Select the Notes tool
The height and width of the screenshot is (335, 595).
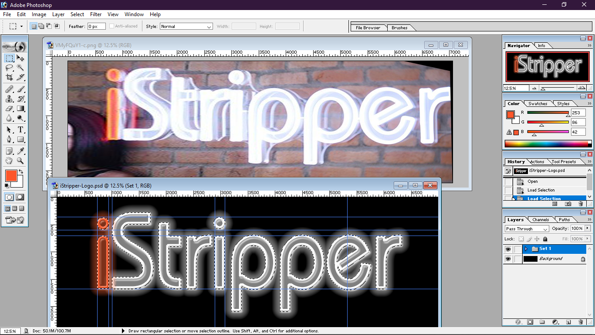(9, 151)
